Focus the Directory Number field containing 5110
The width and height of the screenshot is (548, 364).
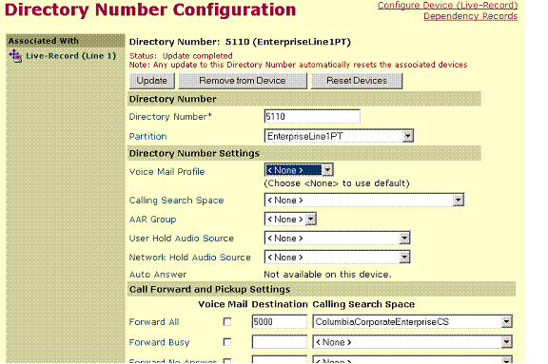(x=312, y=117)
